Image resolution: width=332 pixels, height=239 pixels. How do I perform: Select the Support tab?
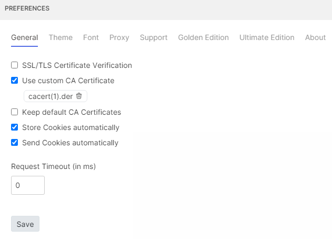tap(154, 37)
